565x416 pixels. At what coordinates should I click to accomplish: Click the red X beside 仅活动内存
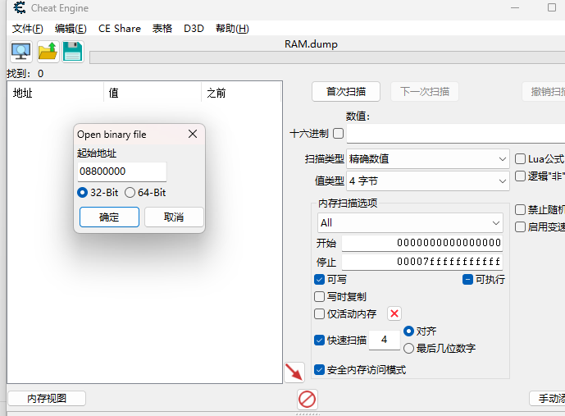coord(394,313)
